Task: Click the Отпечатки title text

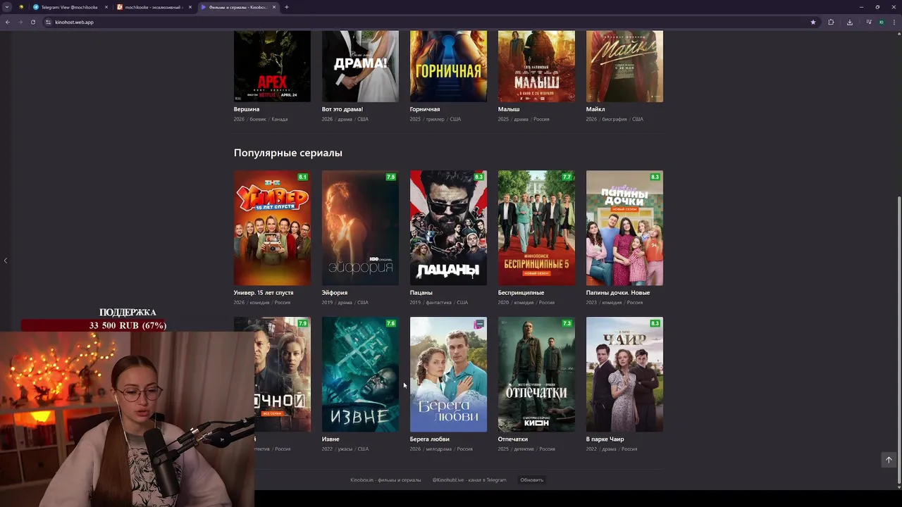Action: pyautogui.click(x=513, y=439)
